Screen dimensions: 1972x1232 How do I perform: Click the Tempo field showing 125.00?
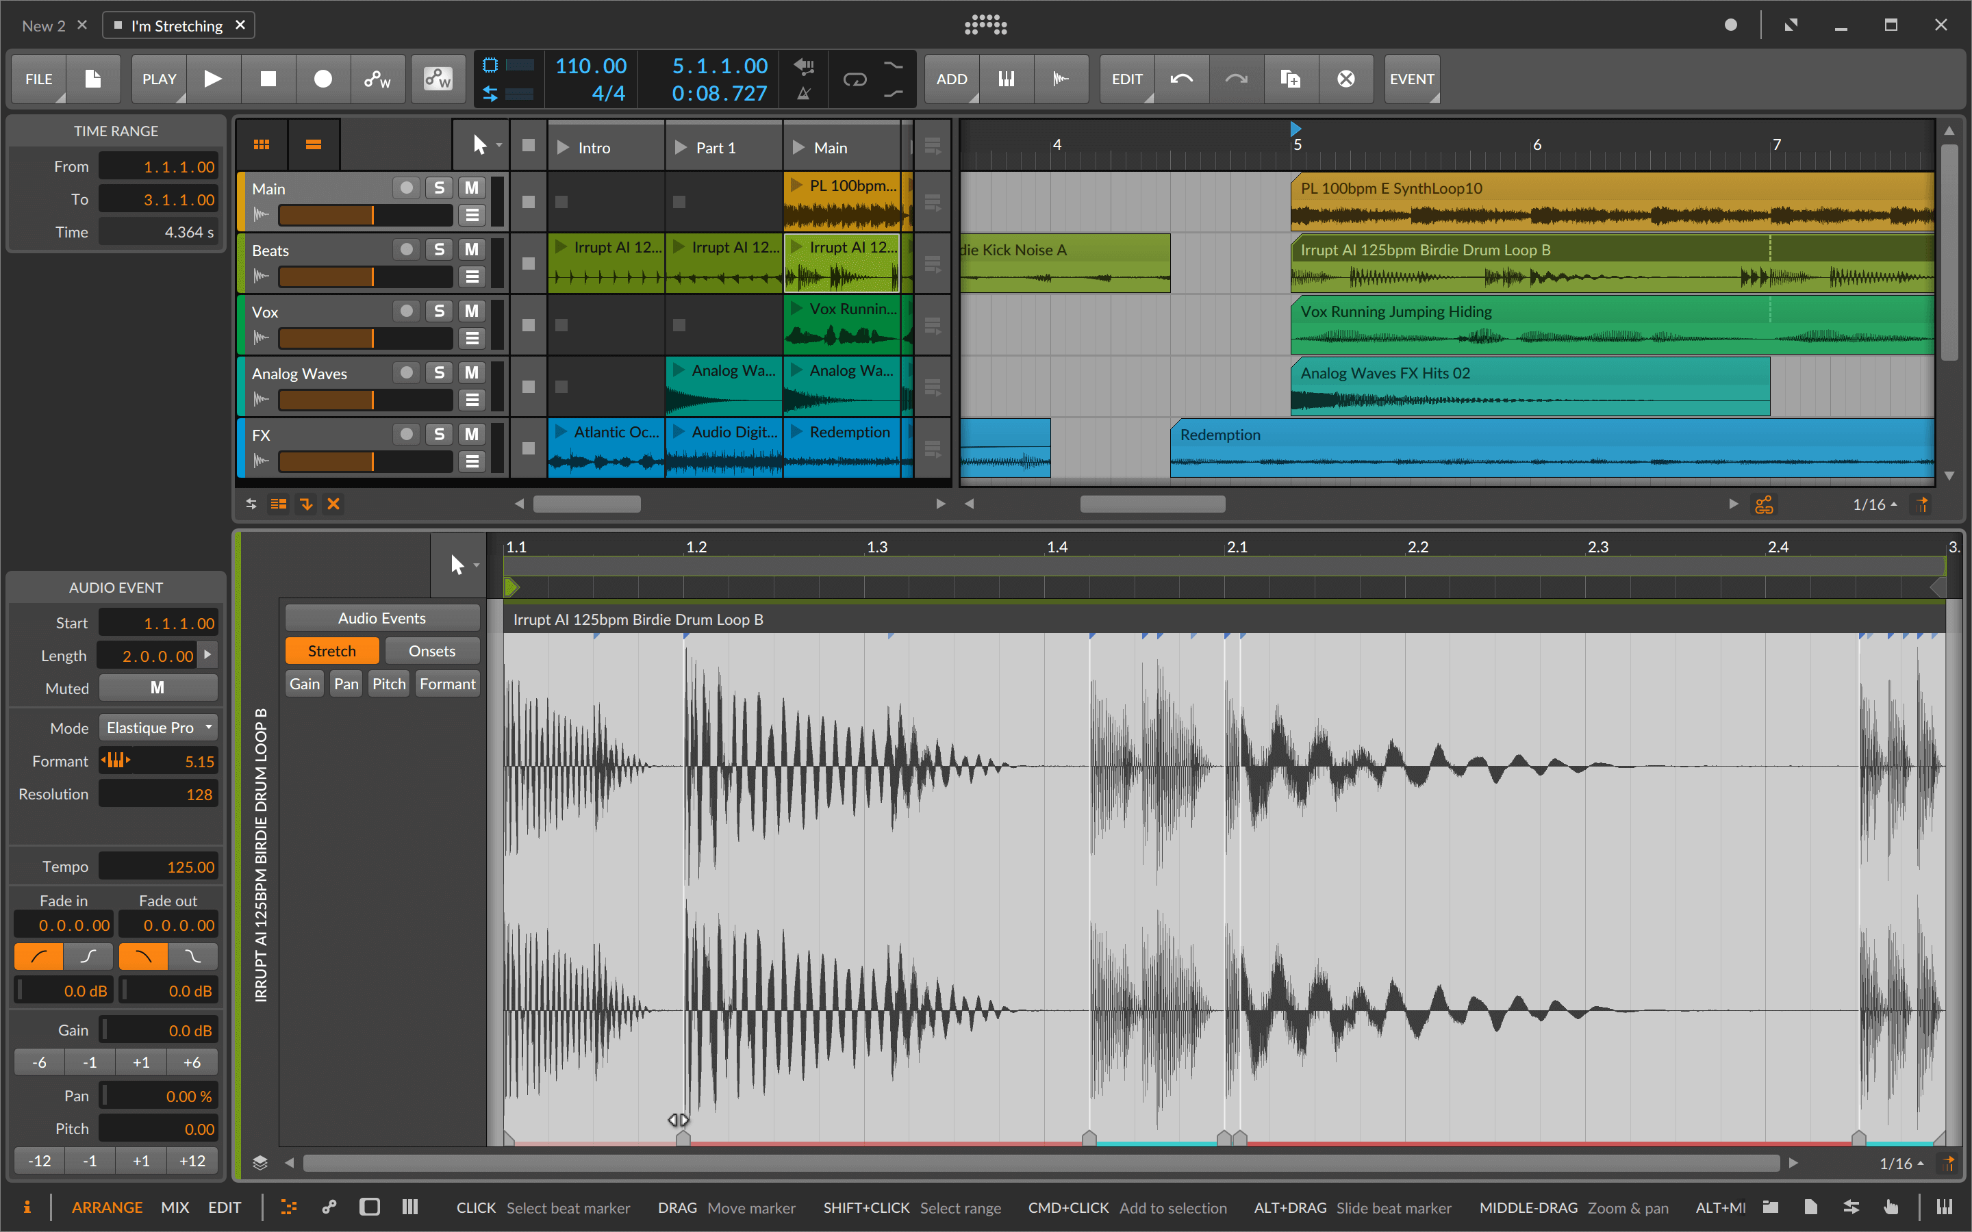(159, 866)
